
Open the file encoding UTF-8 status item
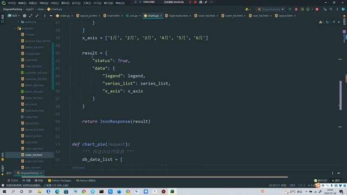[301, 185]
